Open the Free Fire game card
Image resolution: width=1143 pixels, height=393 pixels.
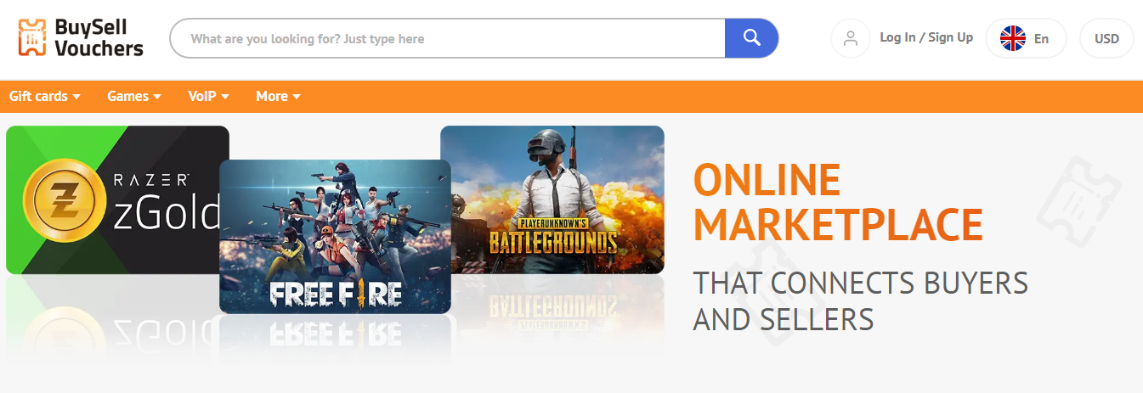(x=335, y=237)
